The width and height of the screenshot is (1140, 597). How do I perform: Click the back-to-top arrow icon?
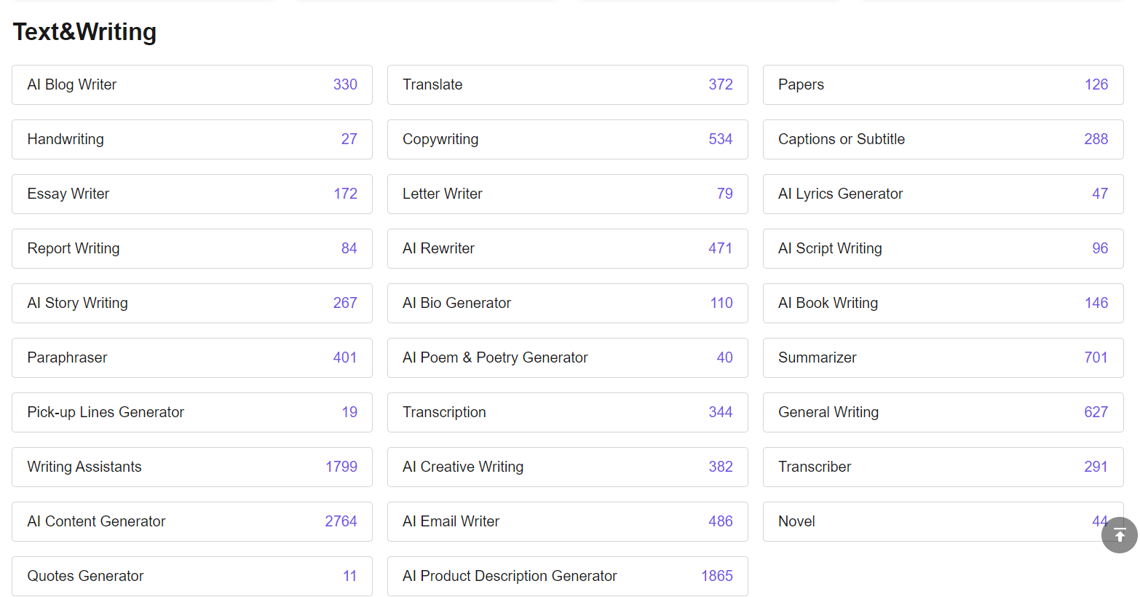[1119, 535]
